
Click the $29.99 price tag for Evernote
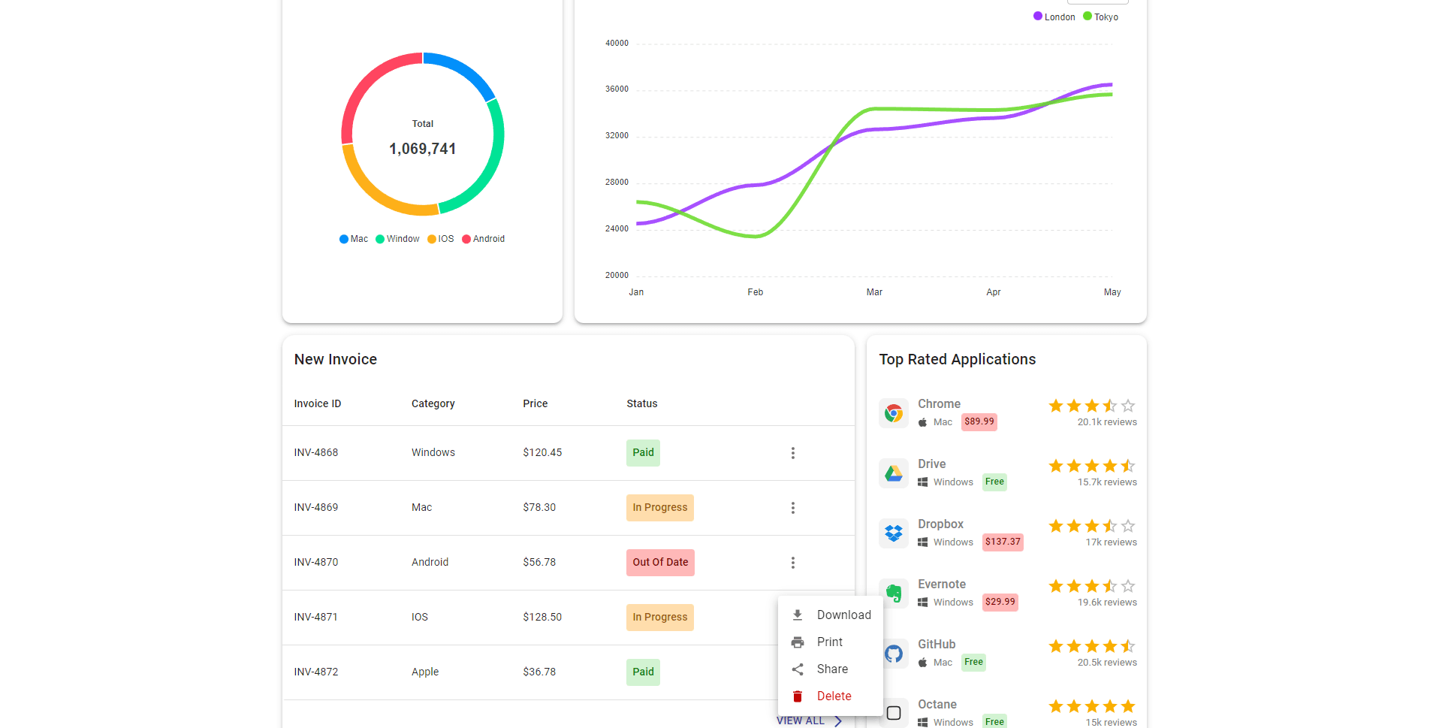(1000, 603)
